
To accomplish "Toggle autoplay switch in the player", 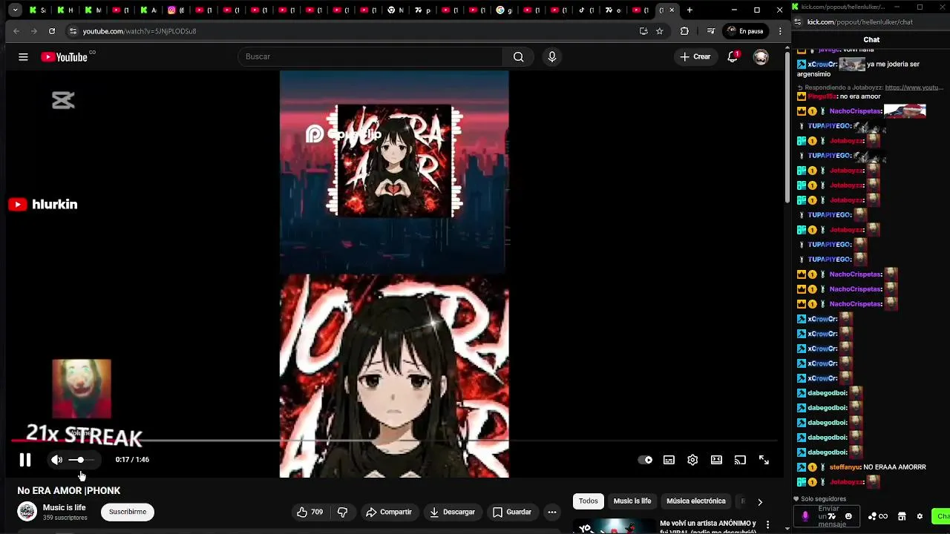I will click(646, 460).
